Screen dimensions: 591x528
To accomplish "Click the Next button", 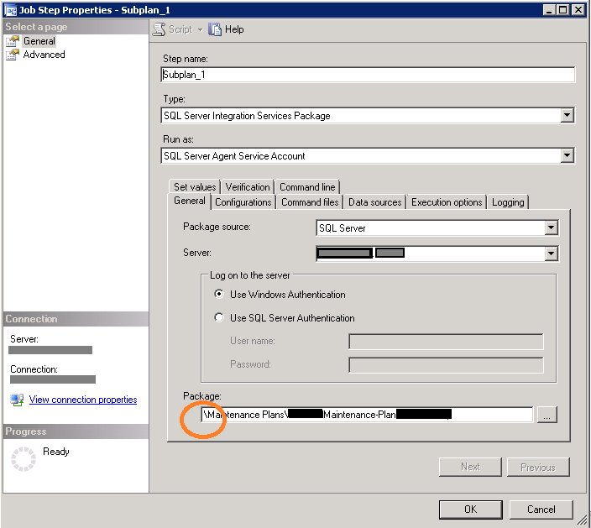I will pyautogui.click(x=470, y=467).
